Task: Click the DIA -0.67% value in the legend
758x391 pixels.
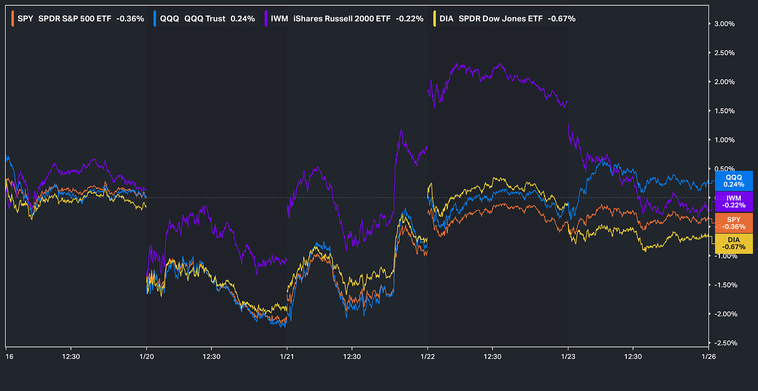Action: pyautogui.click(x=562, y=19)
